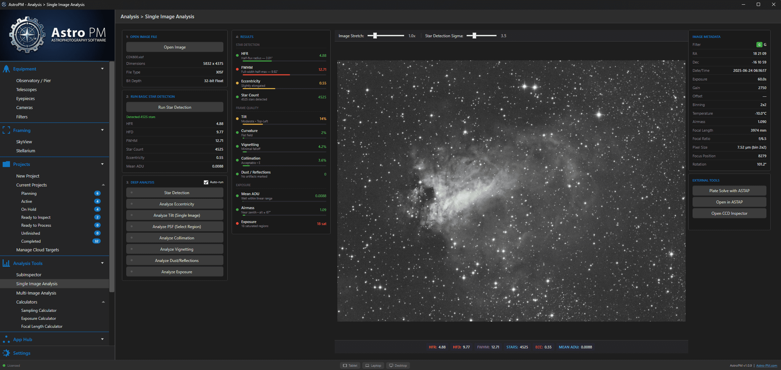This screenshot has height=370, width=781.
Task: Select the Desktop layout icon button
Action: (398, 365)
